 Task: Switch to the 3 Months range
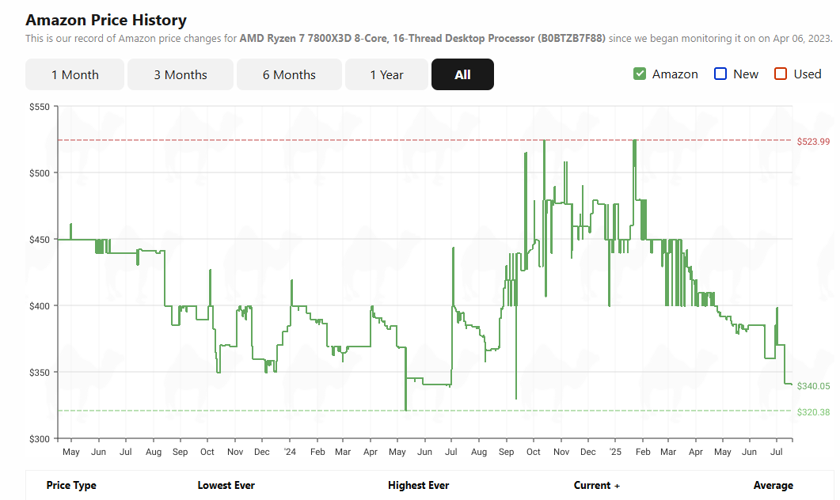(181, 74)
